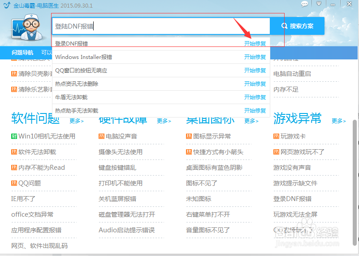Open 网页、软件出现乱码 entry

pos(39,246)
